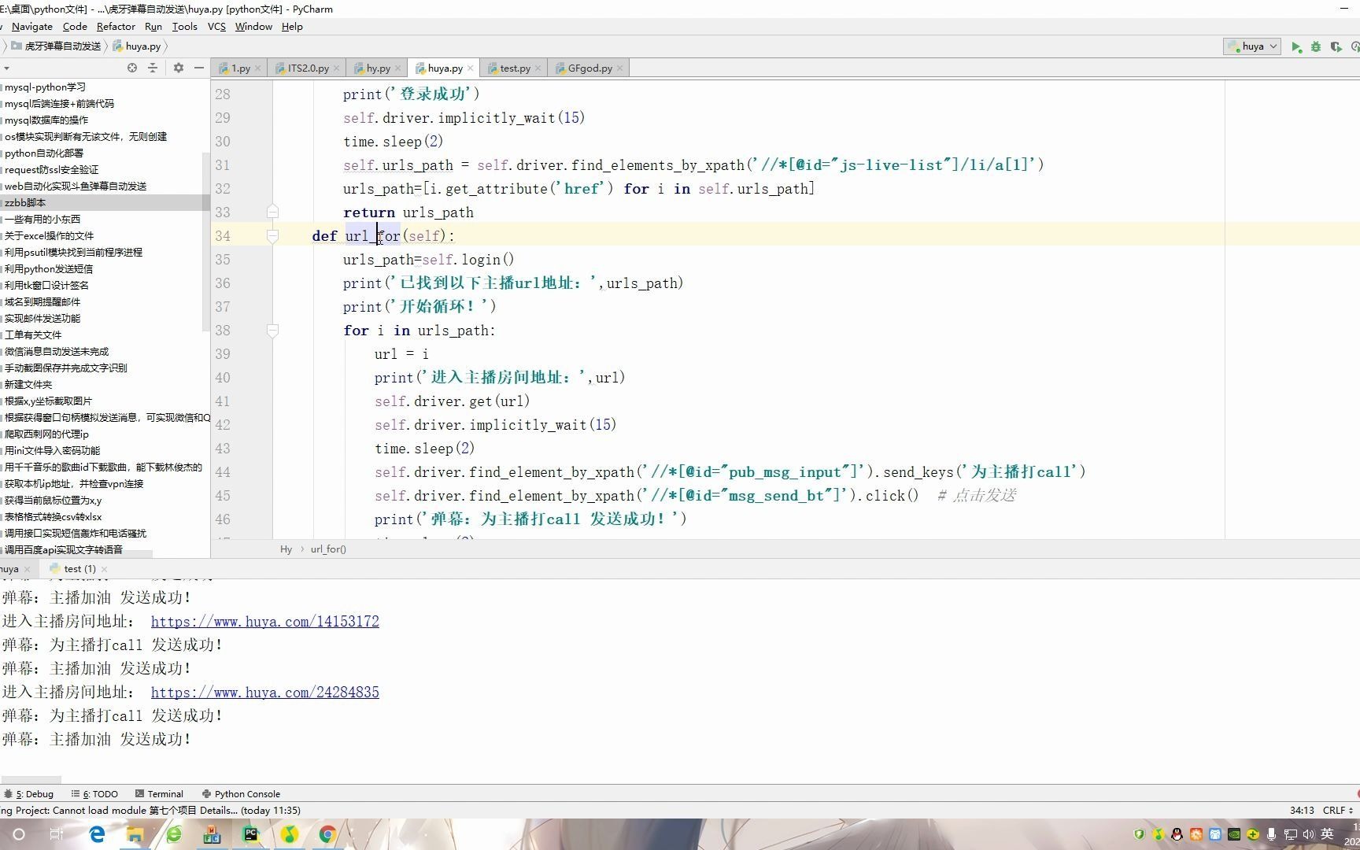Mute system volume from the tray speaker icon
1360x850 pixels.
click(1309, 834)
